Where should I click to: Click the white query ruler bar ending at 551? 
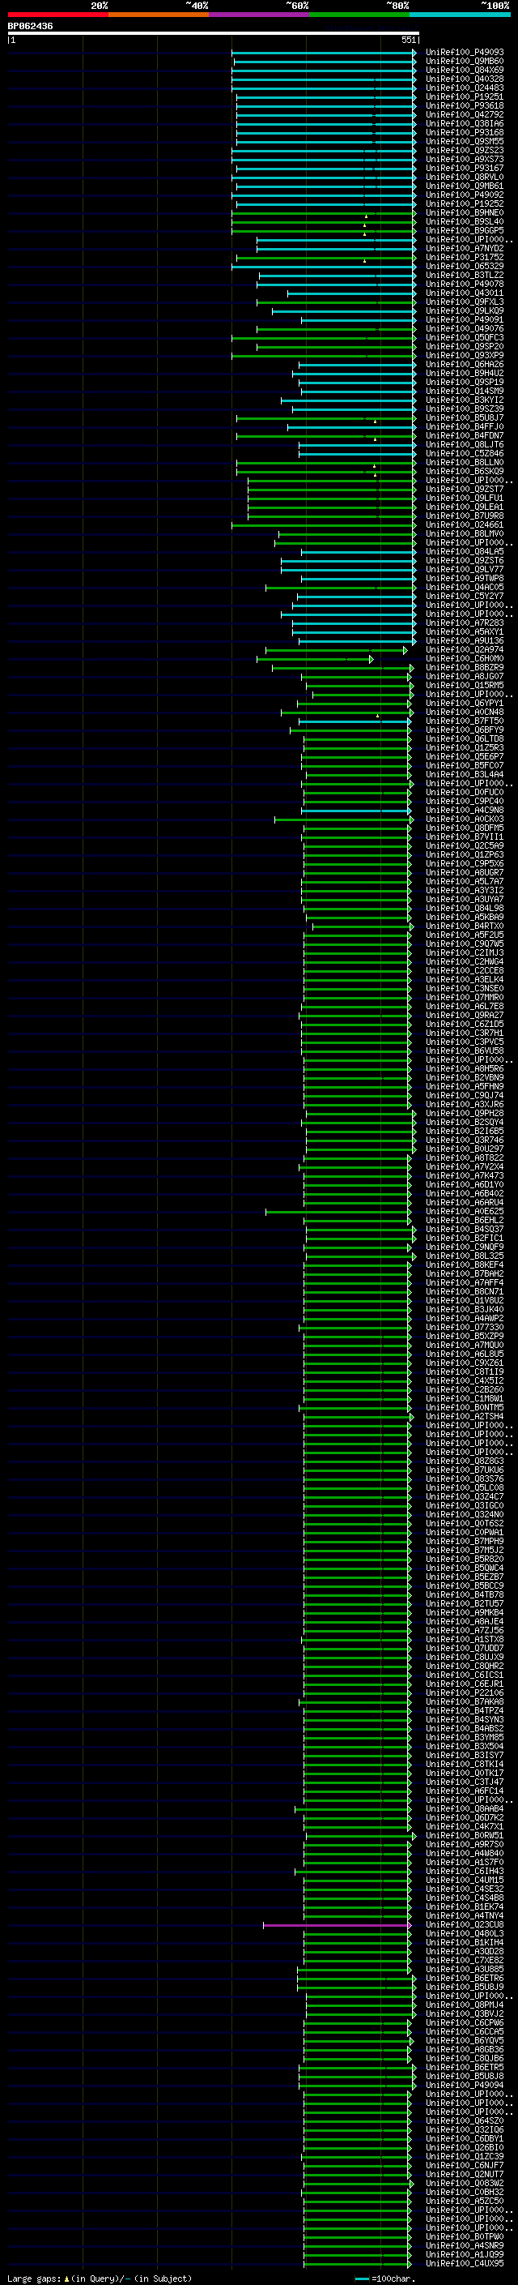(x=214, y=32)
